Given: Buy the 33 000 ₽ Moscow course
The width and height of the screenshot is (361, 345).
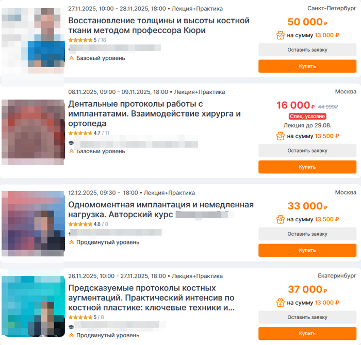Looking at the screenshot, I should (x=307, y=251).
